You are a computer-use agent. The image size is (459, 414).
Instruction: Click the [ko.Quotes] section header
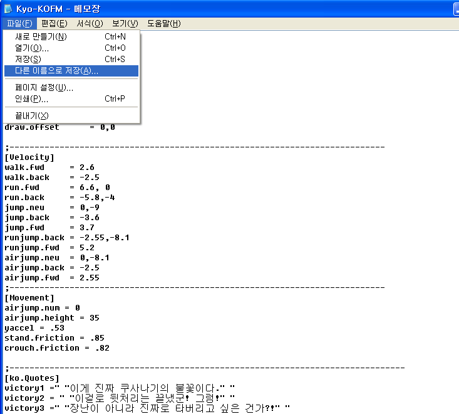[31, 378]
